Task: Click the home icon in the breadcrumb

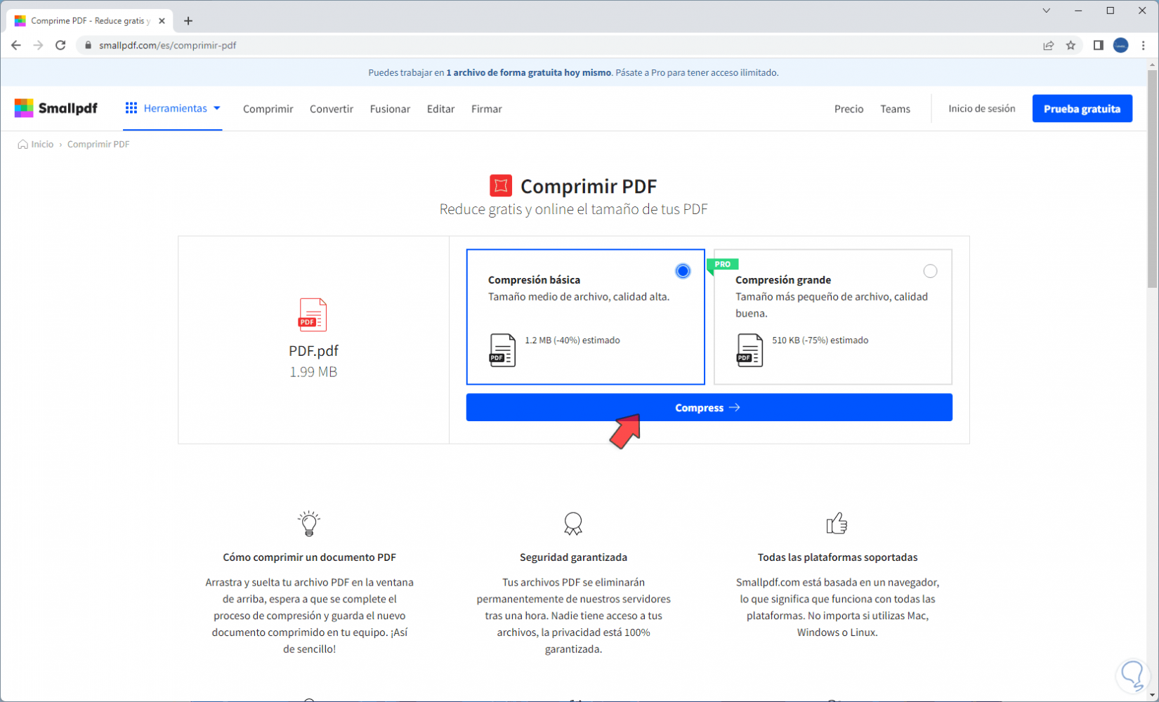Action: tap(22, 145)
